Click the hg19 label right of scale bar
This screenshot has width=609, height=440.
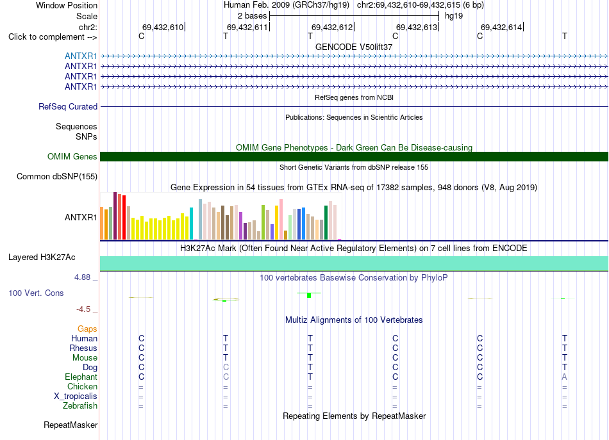coord(454,16)
